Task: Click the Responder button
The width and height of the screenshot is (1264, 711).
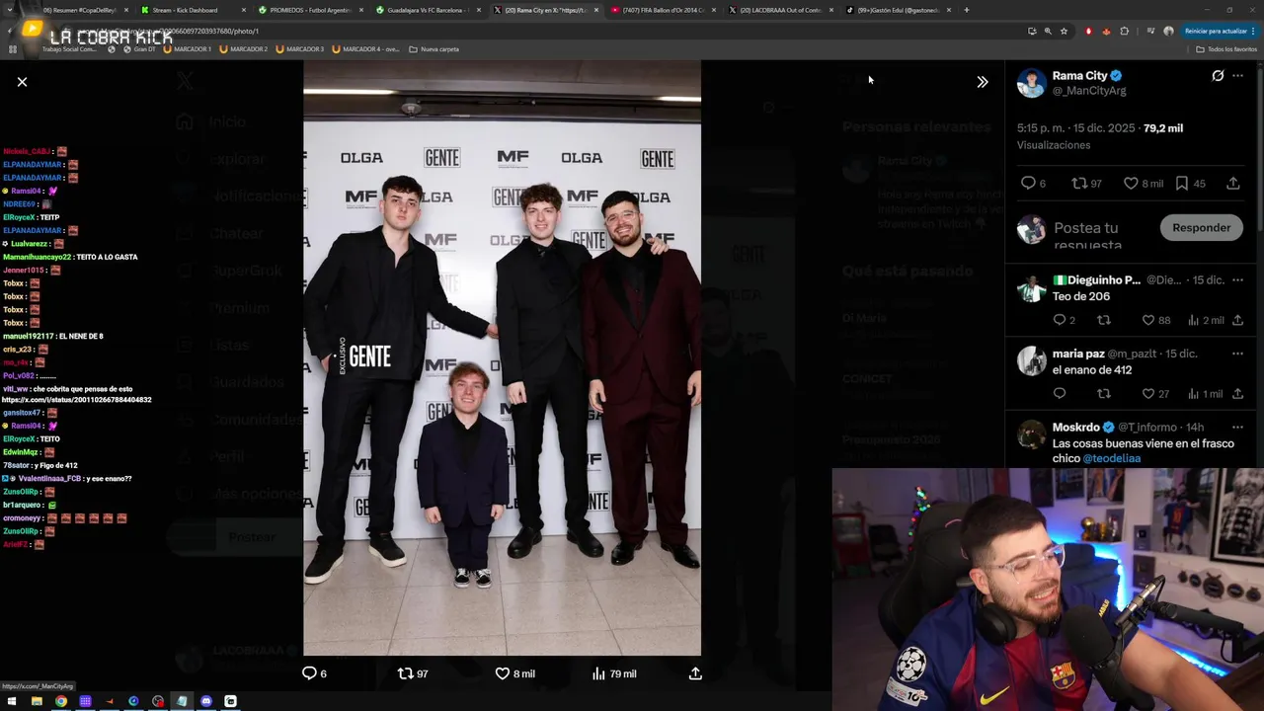Action: tap(1201, 228)
